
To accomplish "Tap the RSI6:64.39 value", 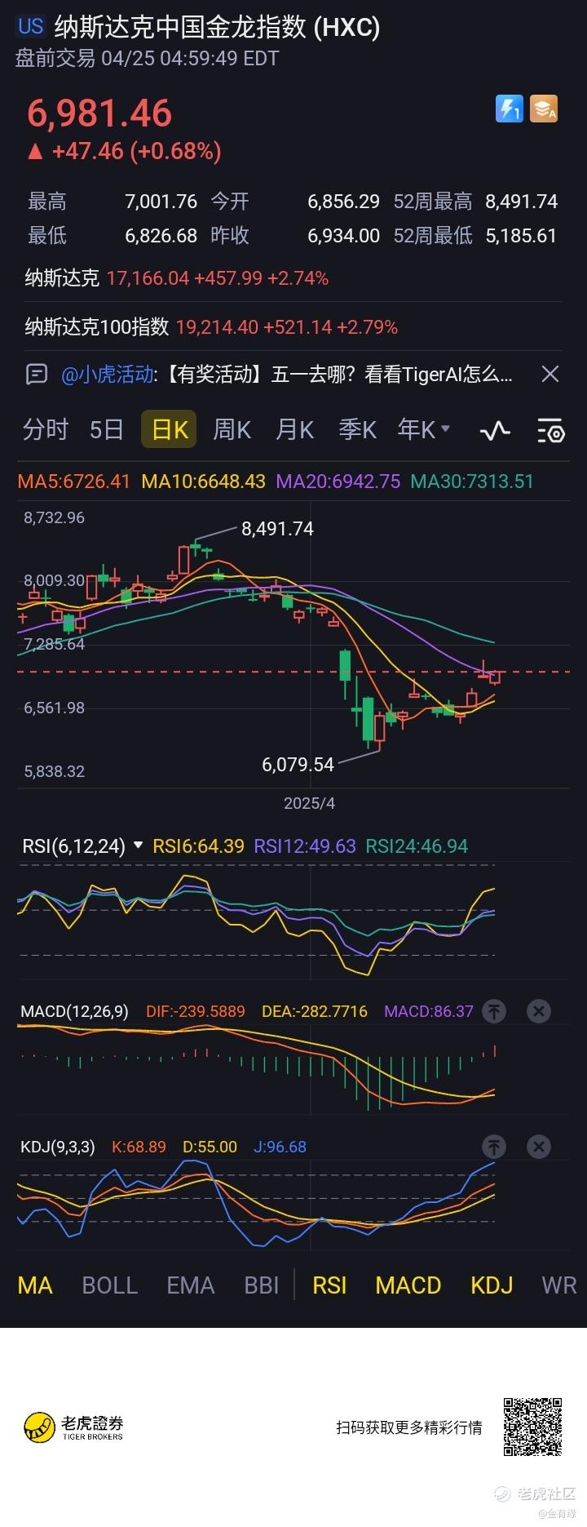I will (x=199, y=846).
